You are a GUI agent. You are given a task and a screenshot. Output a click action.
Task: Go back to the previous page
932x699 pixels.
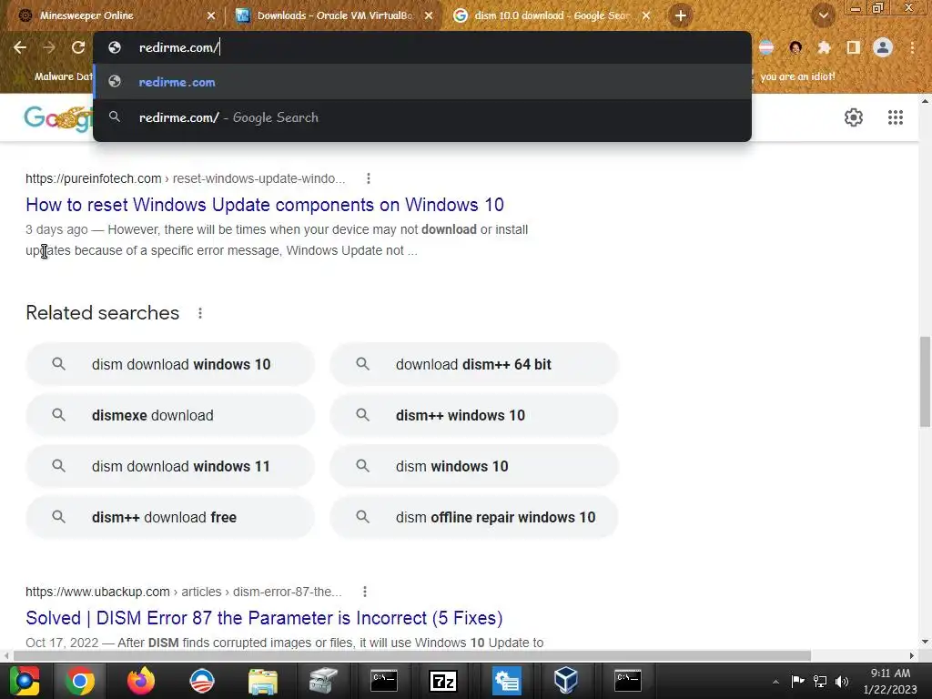(x=20, y=47)
